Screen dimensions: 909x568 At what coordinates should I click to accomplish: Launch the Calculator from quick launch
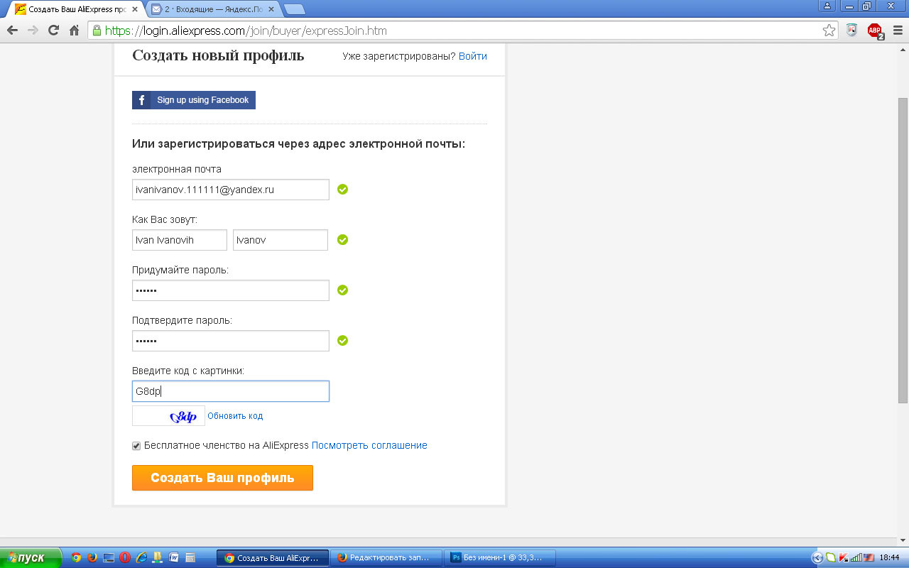(190, 558)
